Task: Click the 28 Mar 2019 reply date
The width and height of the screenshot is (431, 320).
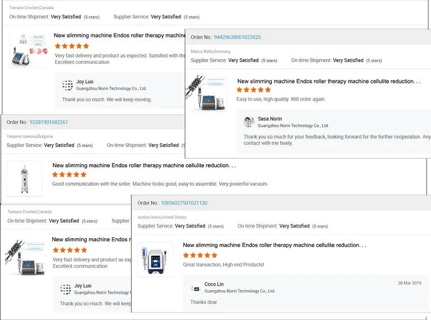Action: click(x=409, y=283)
